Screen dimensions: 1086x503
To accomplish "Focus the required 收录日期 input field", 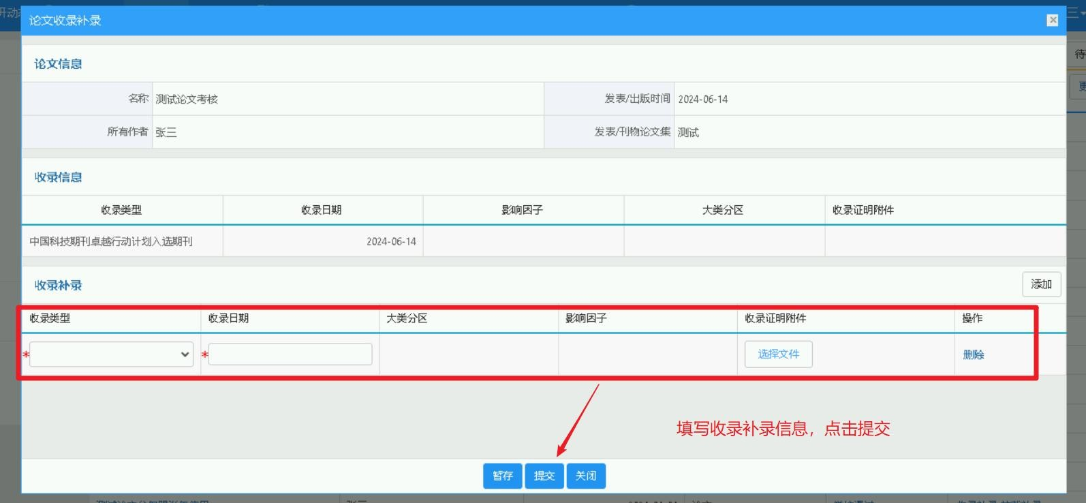I will [x=290, y=354].
